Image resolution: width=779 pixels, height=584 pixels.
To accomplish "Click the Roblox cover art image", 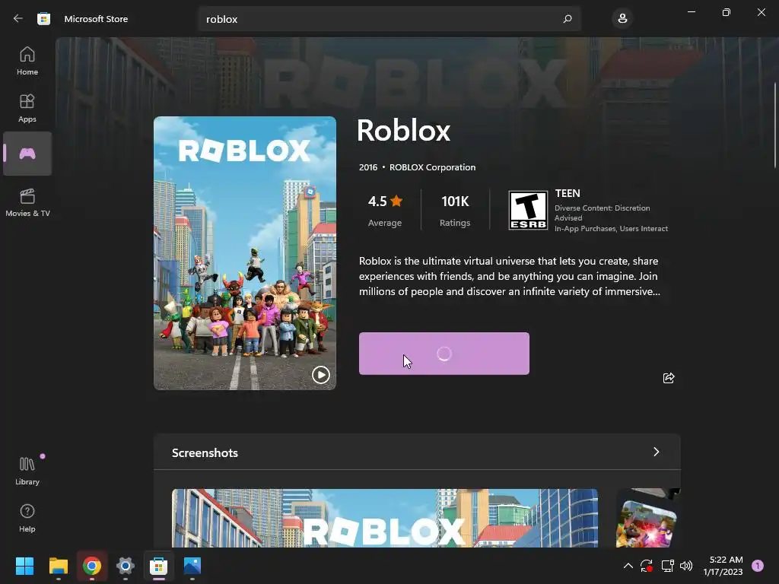I will [244, 252].
